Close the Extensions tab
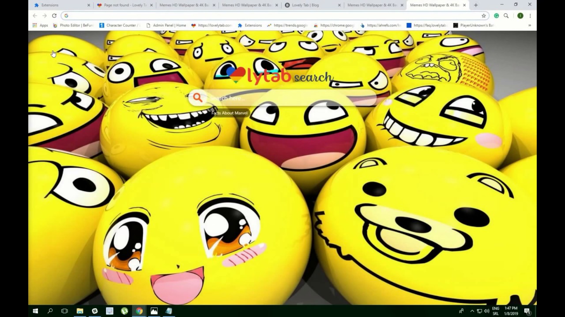The height and width of the screenshot is (317, 565). [89, 5]
